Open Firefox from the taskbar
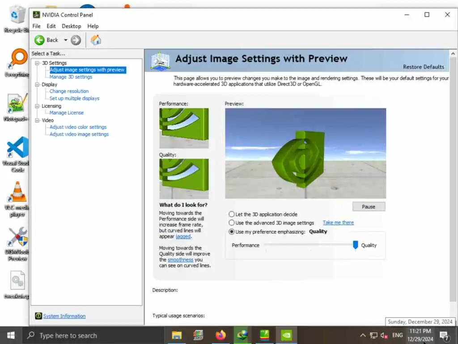458x344 pixels. pyautogui.click(x=221, y=335)
